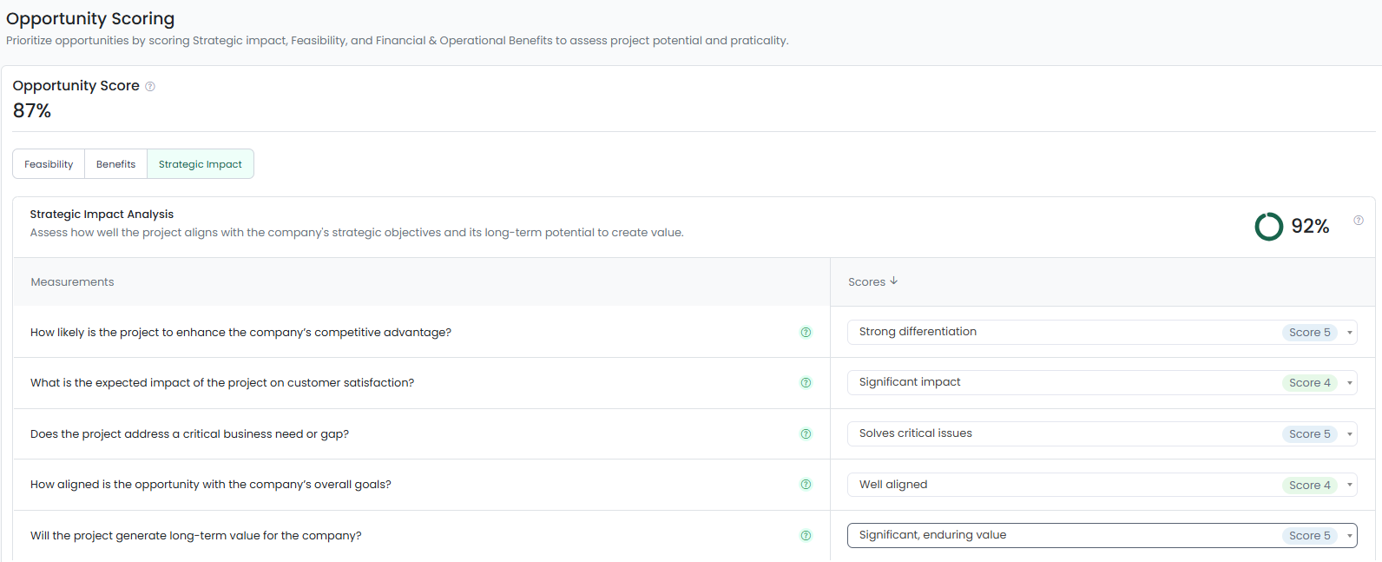Click info icon beside the 92% score

1359,221
